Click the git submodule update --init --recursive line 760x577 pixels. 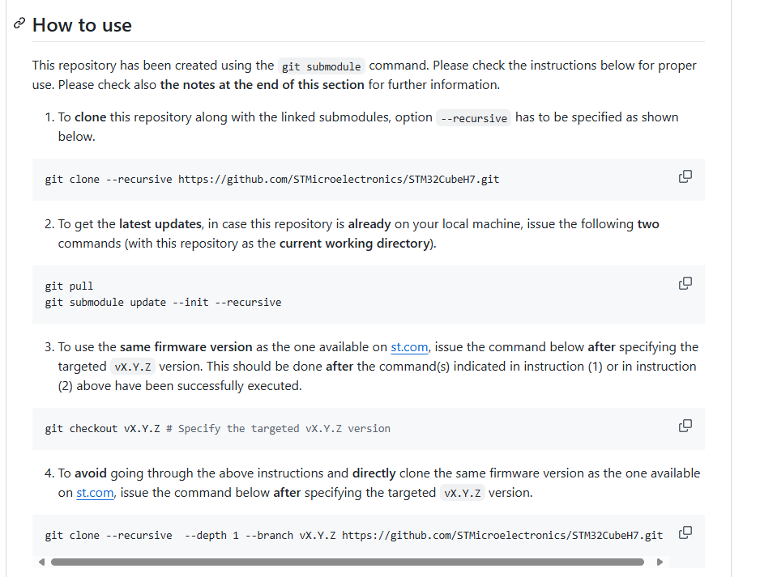click(x=163, y=303)
